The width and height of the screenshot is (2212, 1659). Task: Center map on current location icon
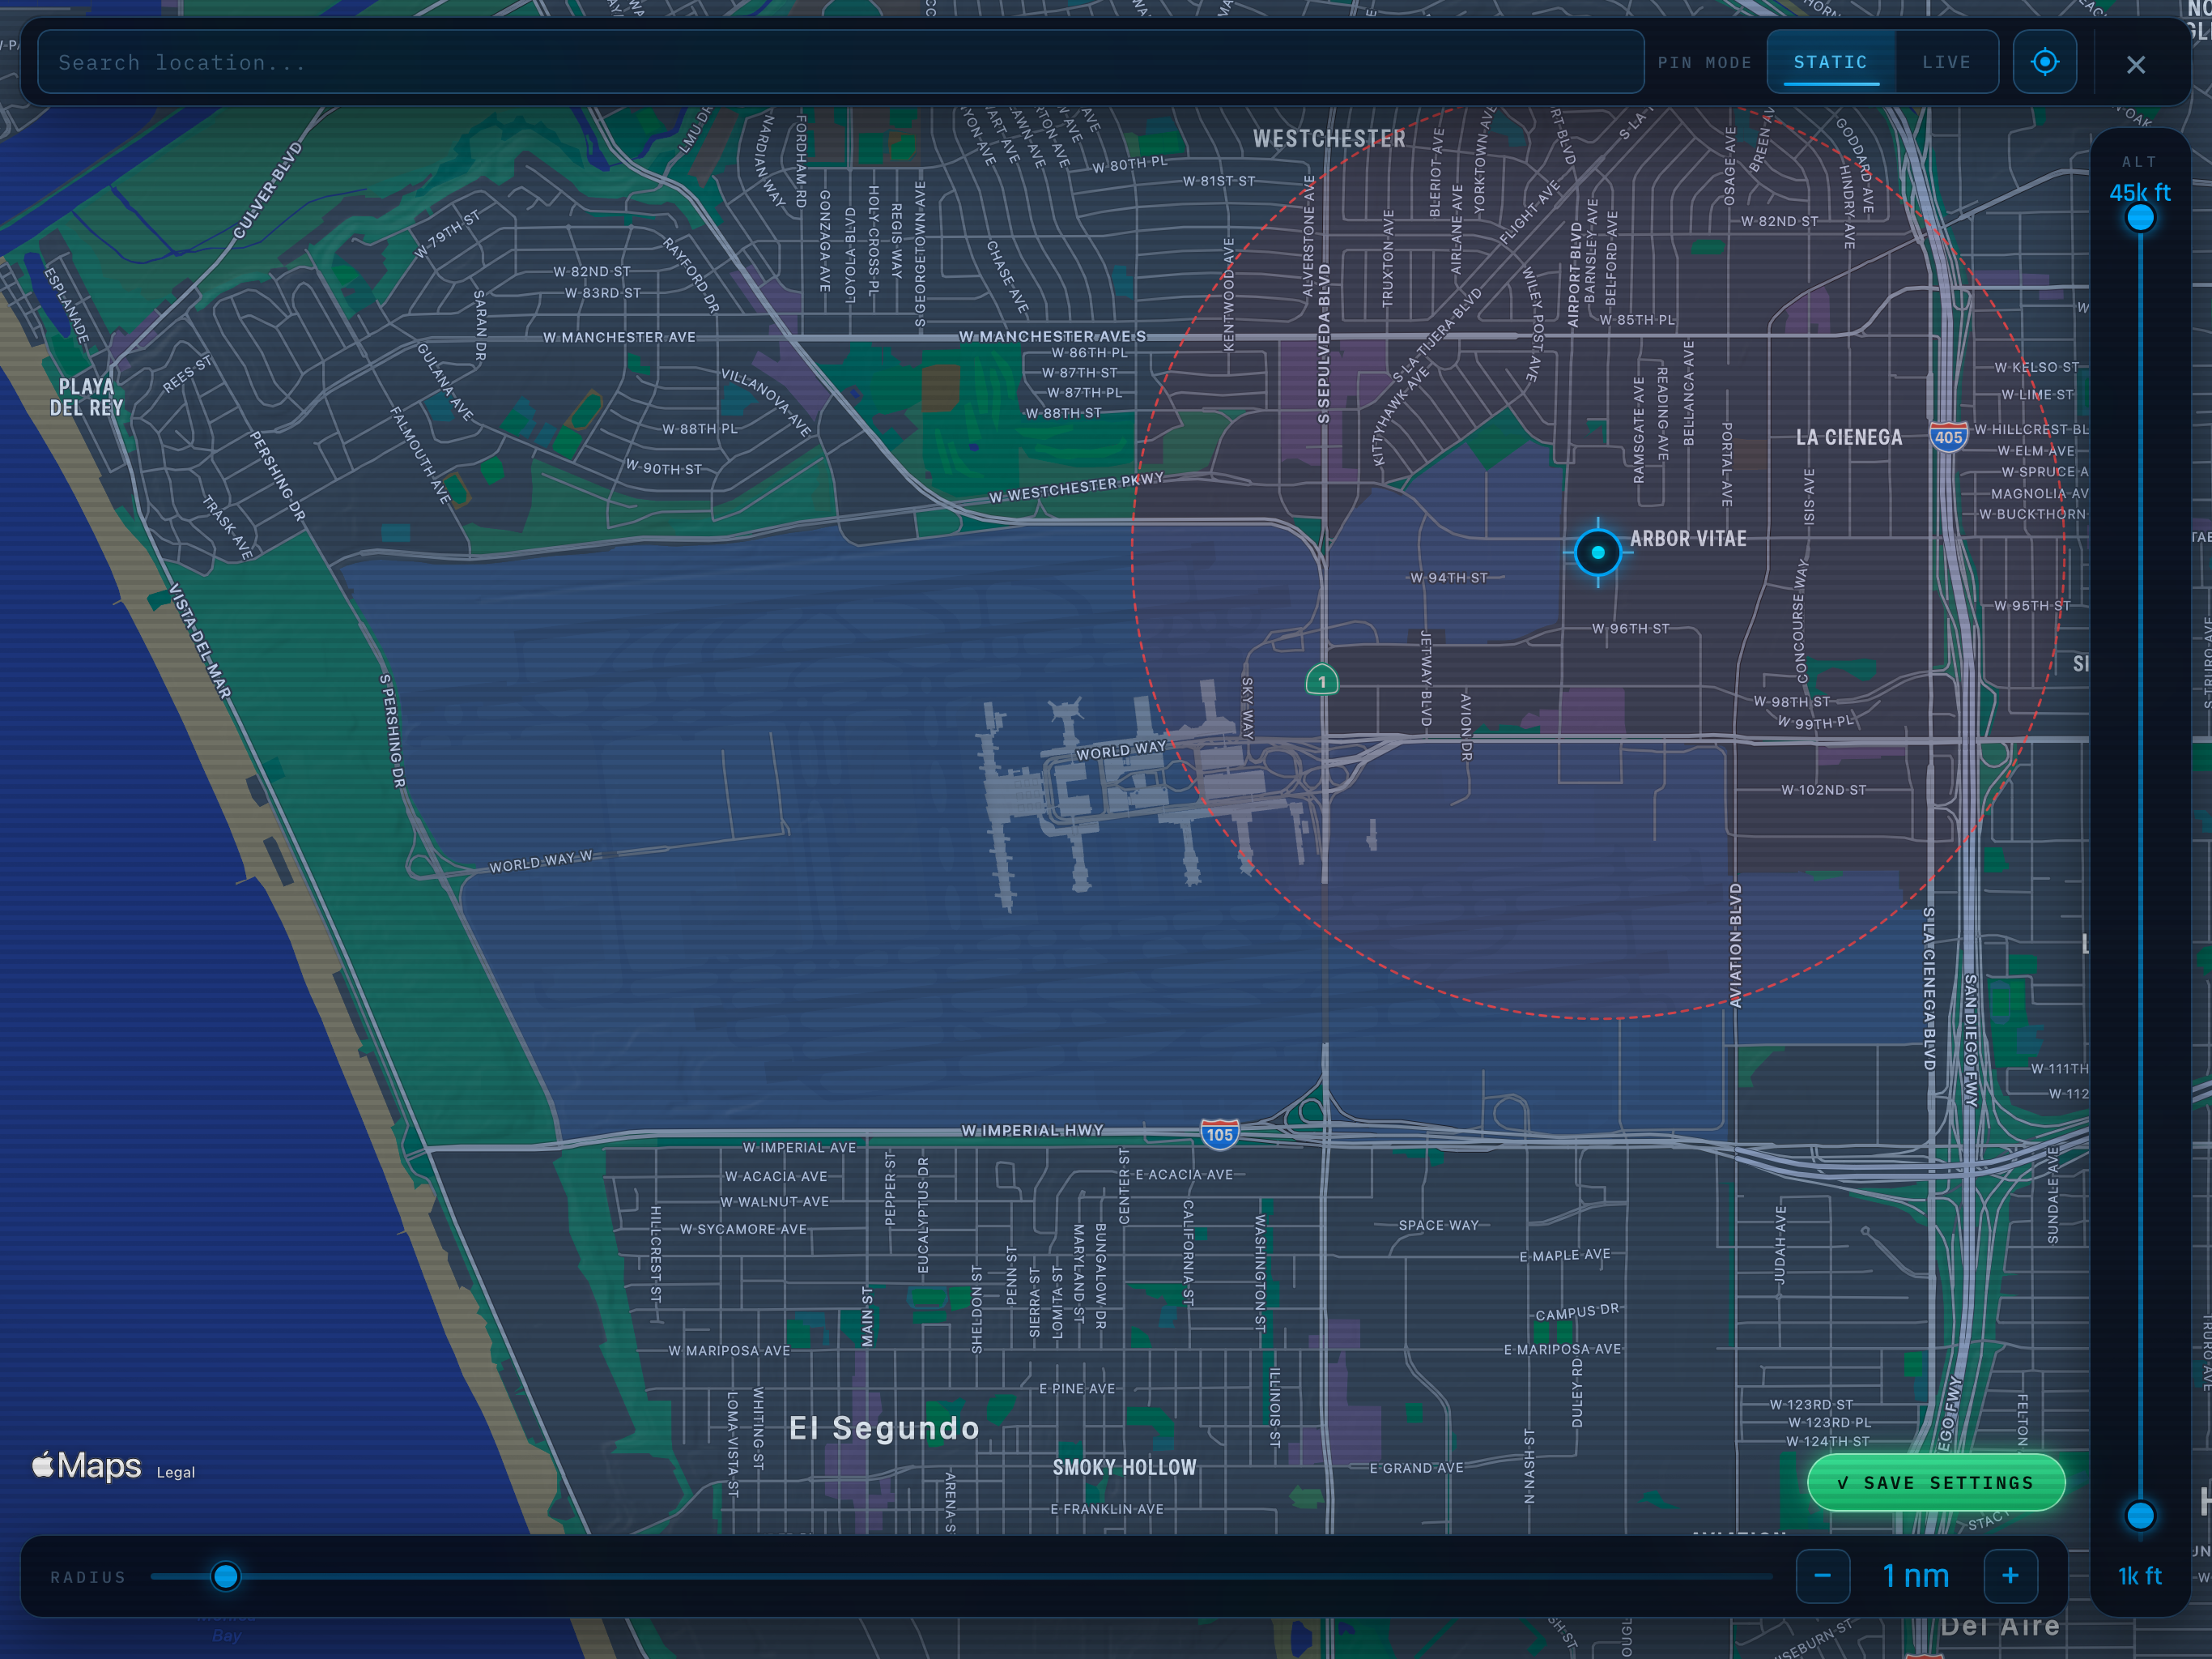point(2045,62)
